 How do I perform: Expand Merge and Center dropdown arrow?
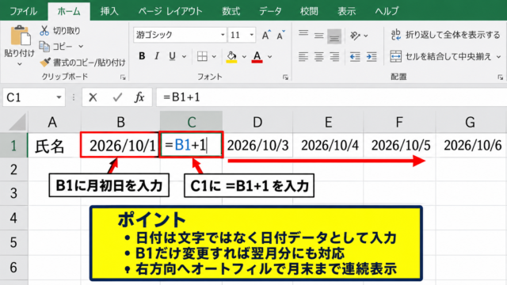498,57
